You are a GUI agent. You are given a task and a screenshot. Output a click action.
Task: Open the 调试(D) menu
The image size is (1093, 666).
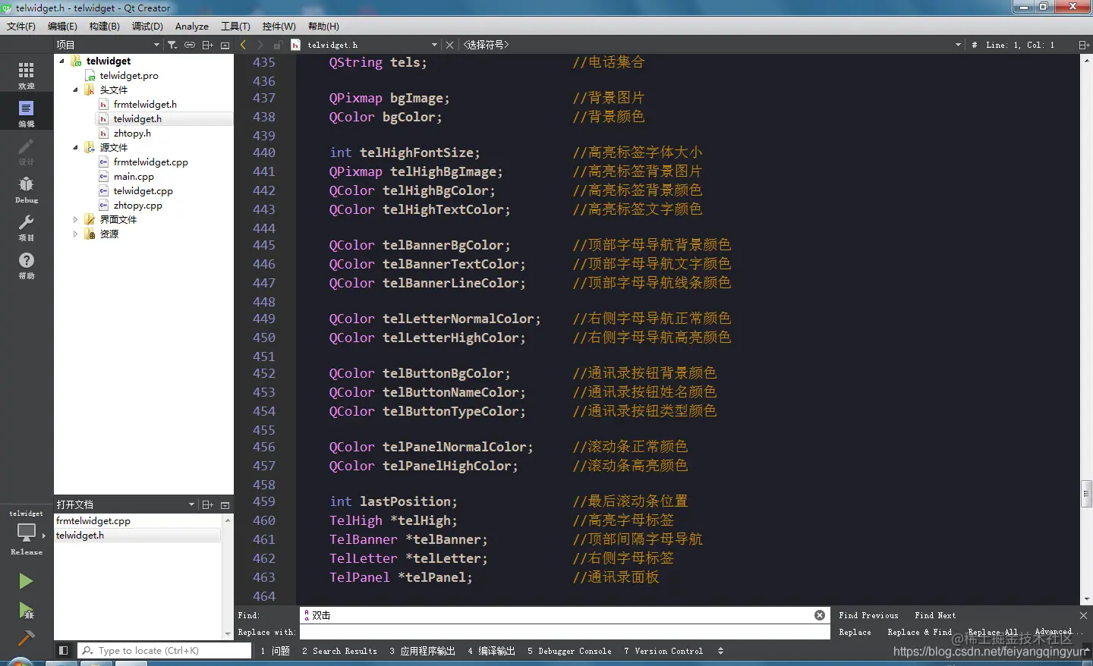click(147, 26)
